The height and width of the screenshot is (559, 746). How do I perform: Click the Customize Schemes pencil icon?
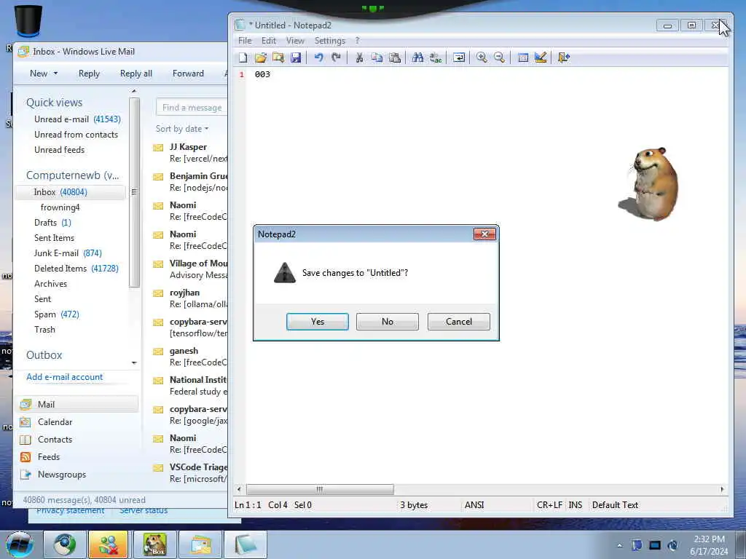pos(541,58)
